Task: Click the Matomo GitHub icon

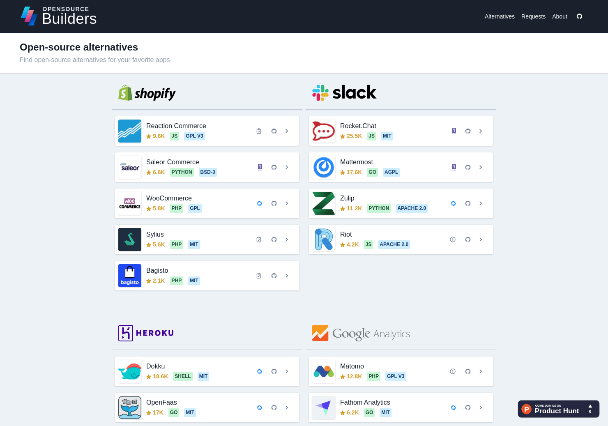Action: 468,371
